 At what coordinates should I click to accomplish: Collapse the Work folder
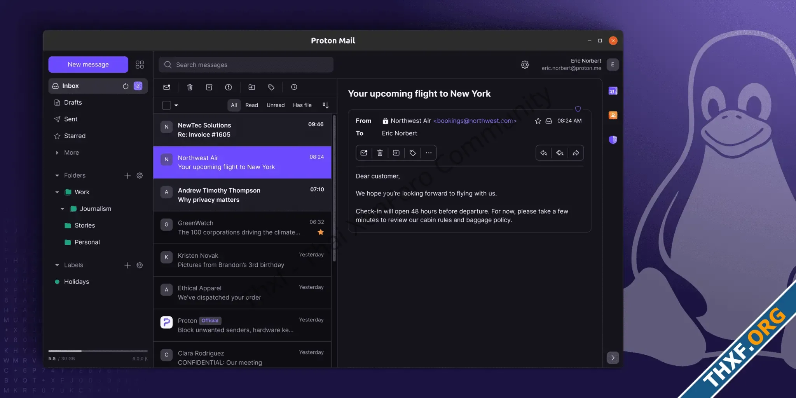coord(57,192)
